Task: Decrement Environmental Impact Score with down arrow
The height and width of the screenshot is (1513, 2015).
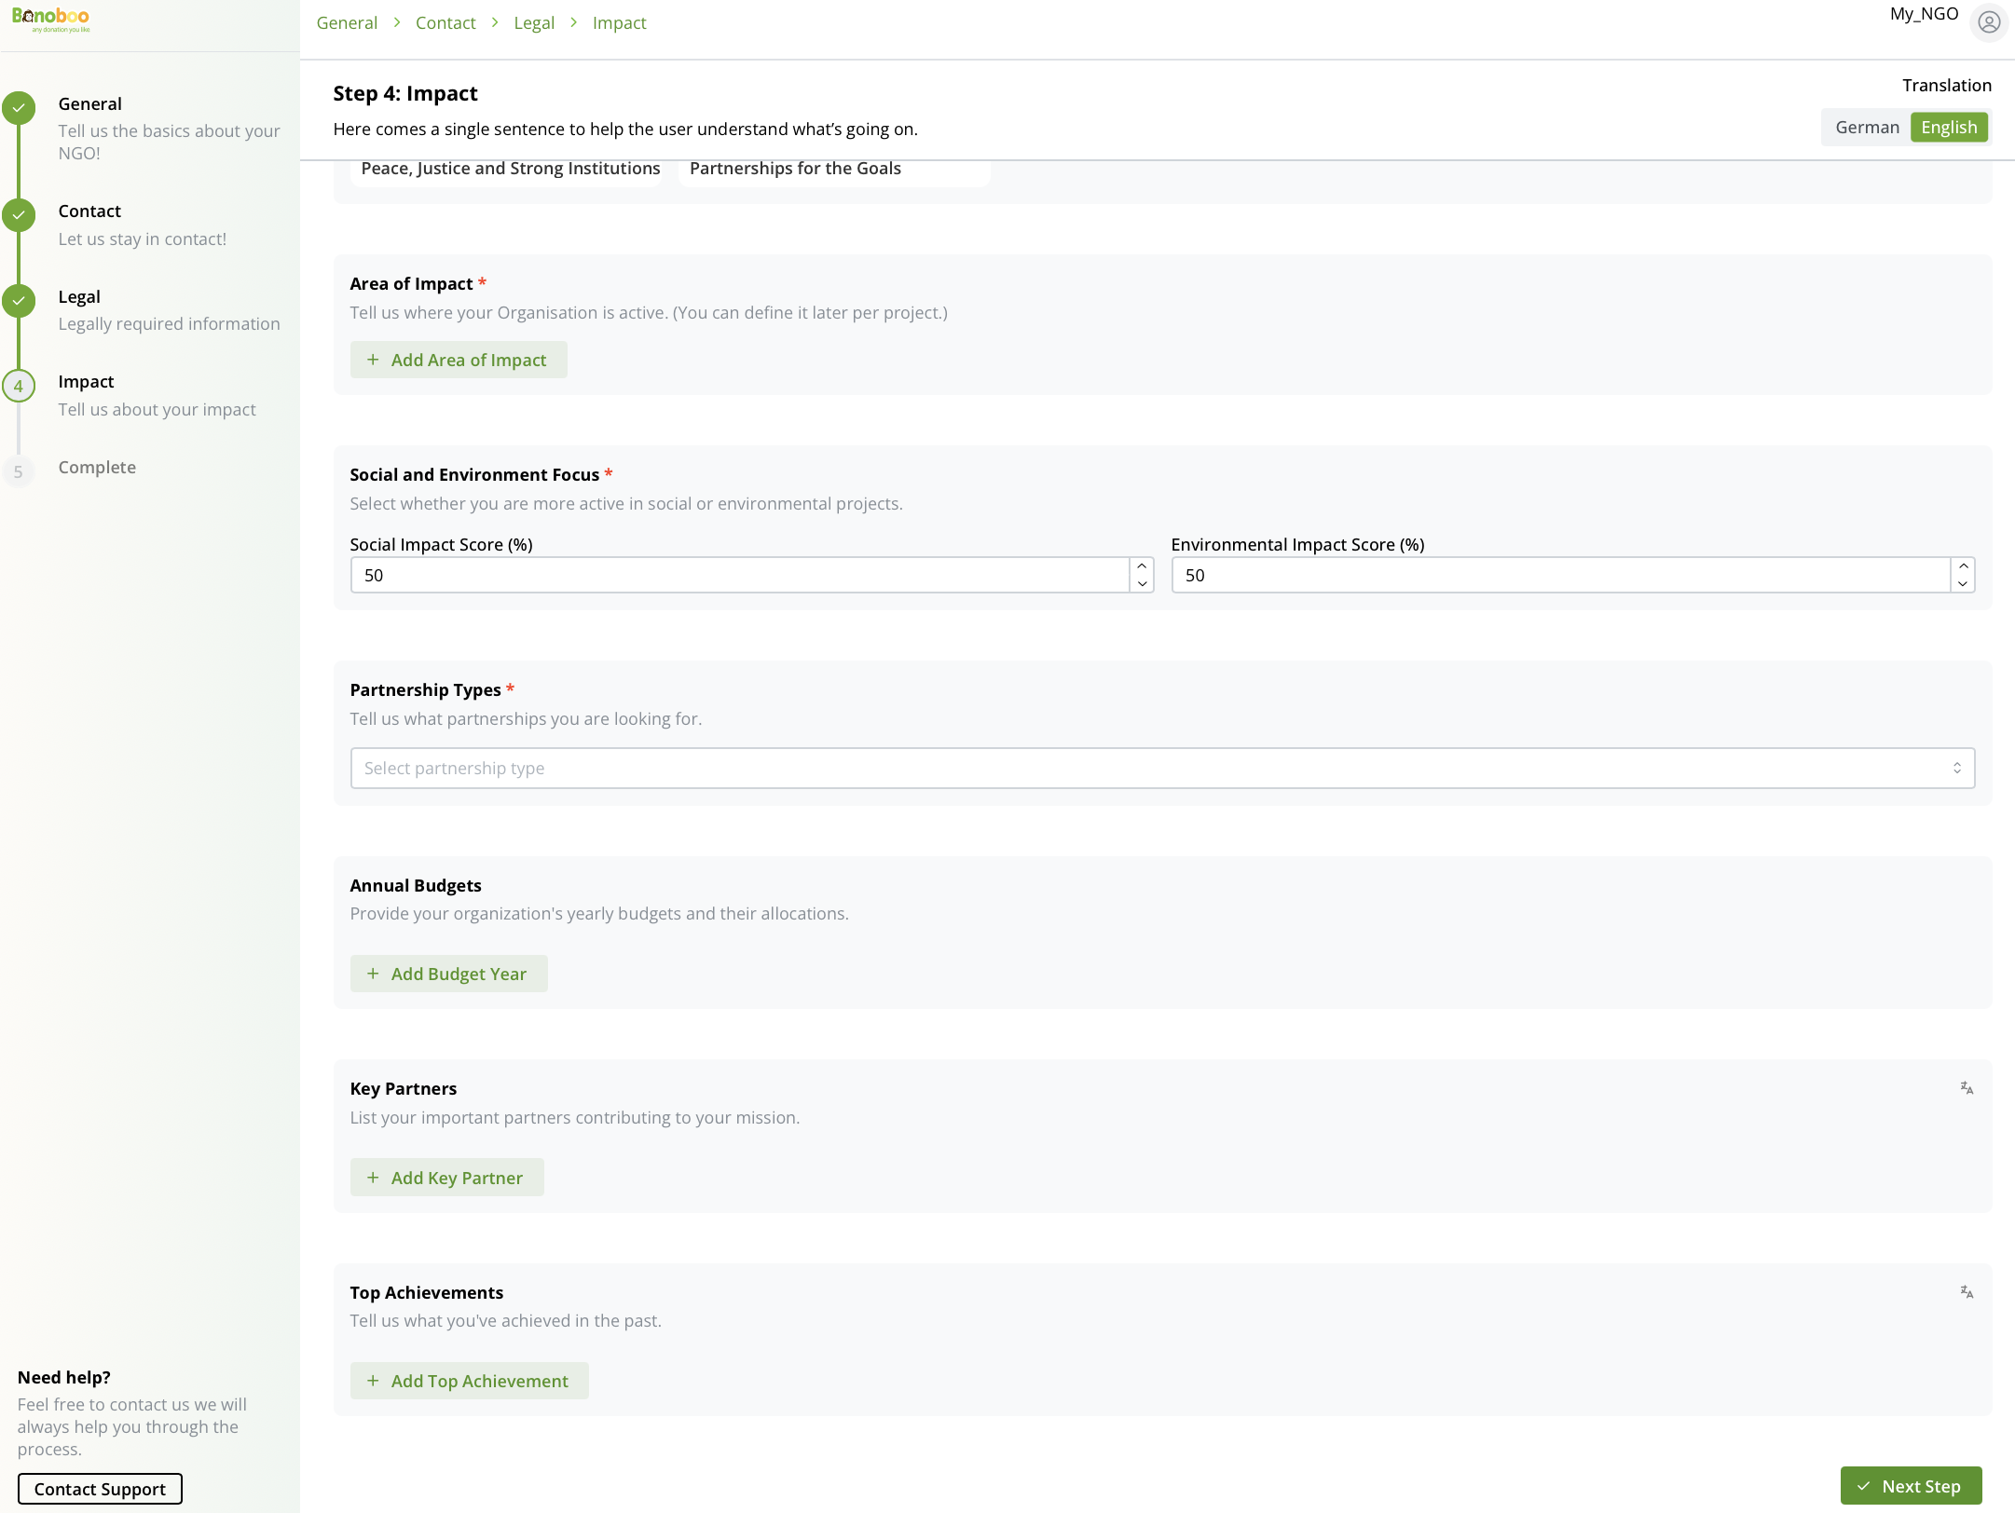Action: click(1962, 583)
